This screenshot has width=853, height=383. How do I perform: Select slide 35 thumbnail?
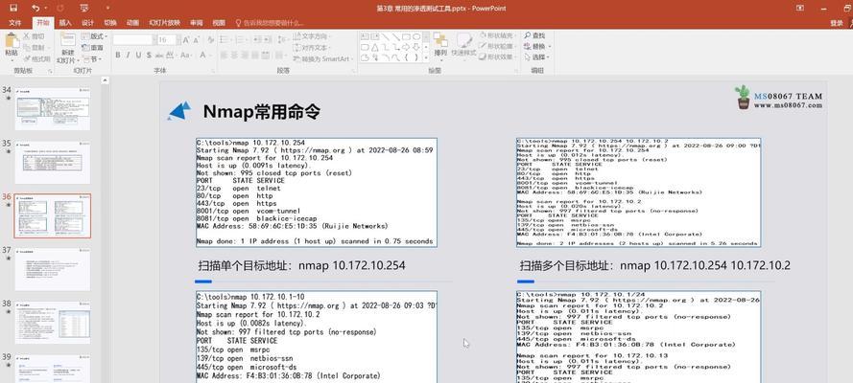52,162
